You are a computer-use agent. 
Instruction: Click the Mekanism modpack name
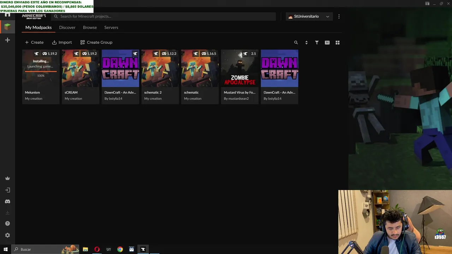(x=32, y=92)
